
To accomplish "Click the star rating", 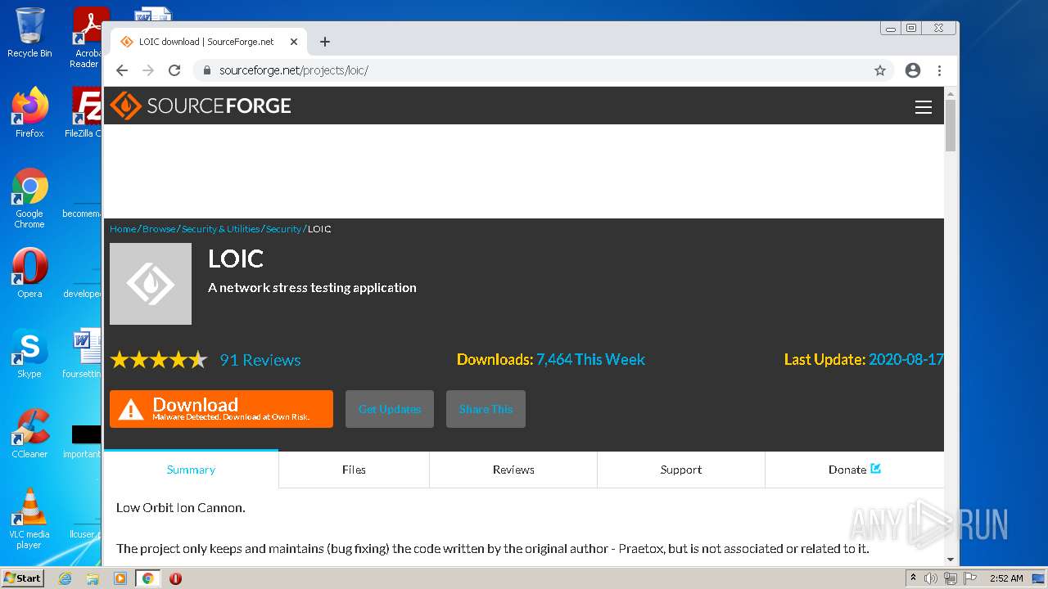I will coord(159,360).
